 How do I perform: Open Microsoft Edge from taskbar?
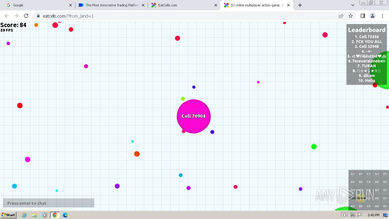(x=65, y=215)
